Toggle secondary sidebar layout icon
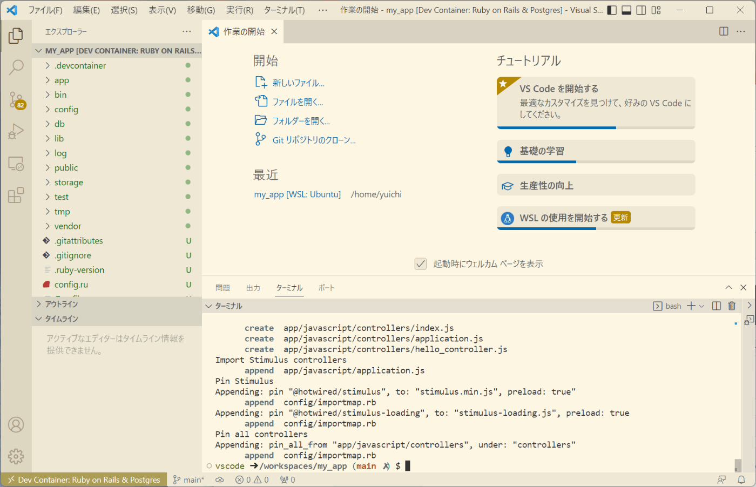756x487 pixels. (641, 10)
